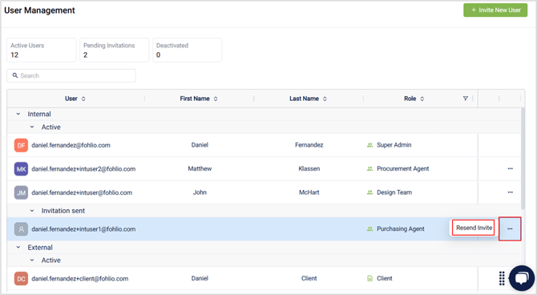
Task: Select email daniel.fernandez+intuser1@fohlio.com
Action: 83,229
